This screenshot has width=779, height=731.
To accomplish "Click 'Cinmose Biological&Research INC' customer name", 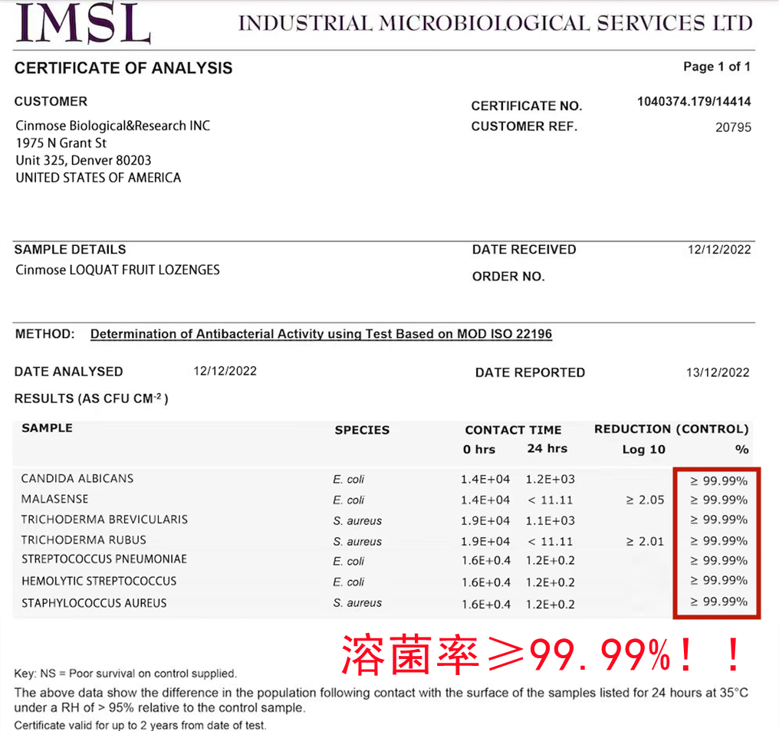I will 113,126.
